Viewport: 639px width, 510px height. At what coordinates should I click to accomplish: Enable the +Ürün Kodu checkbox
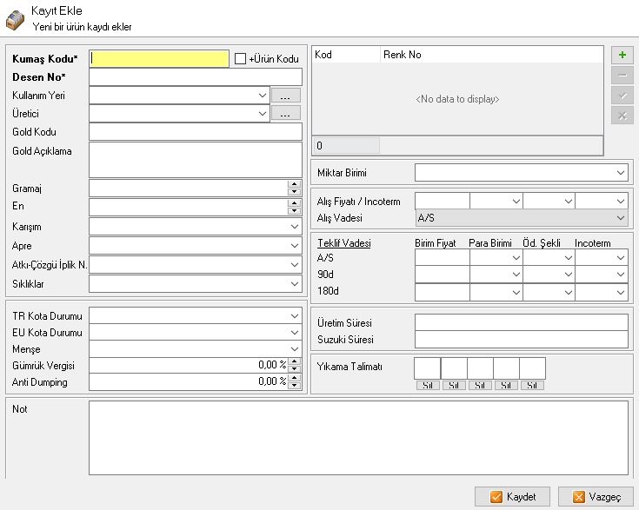(241, 59)
